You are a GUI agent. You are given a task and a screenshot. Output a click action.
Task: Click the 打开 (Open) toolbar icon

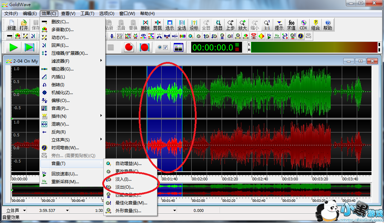click(24, 25)
